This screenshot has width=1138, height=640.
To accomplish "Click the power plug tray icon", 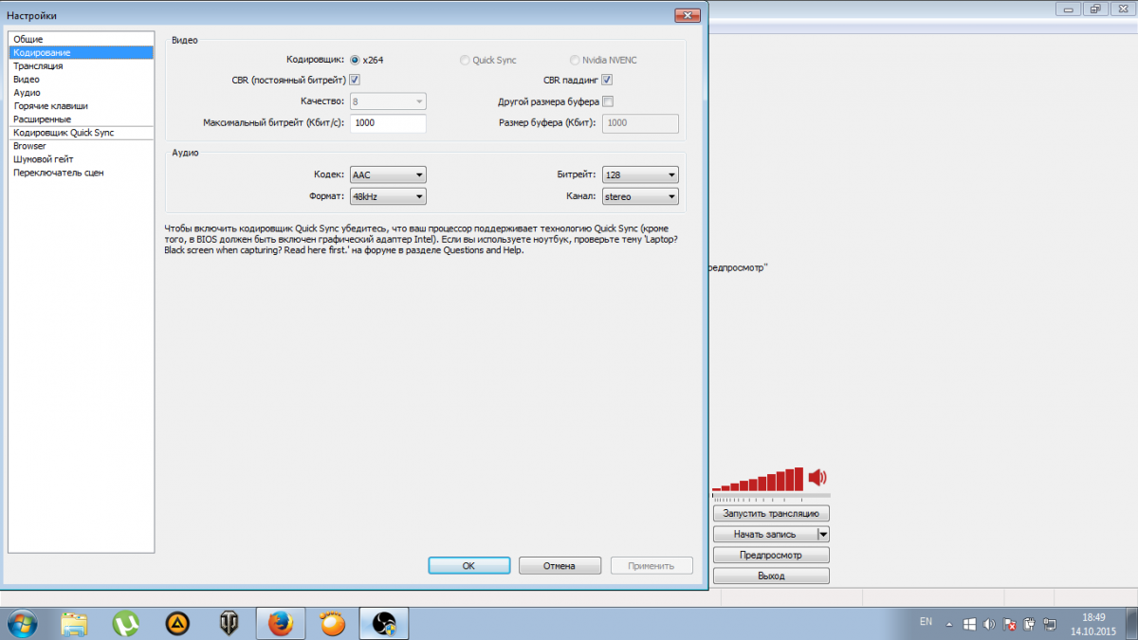I will [x=1030, y=625].
